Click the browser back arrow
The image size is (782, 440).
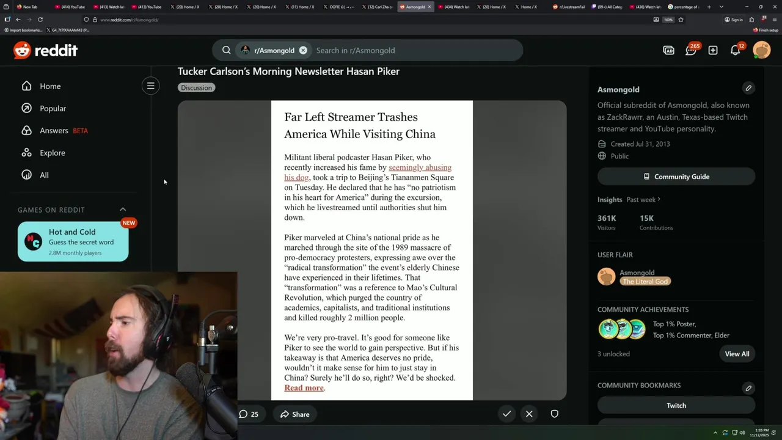[18, 20]
